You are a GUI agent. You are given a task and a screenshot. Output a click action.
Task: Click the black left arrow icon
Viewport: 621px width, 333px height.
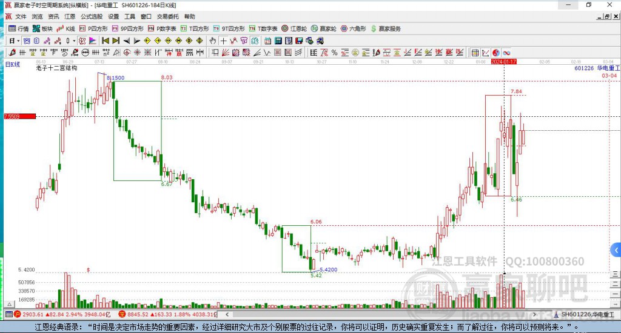coord(126,41)
